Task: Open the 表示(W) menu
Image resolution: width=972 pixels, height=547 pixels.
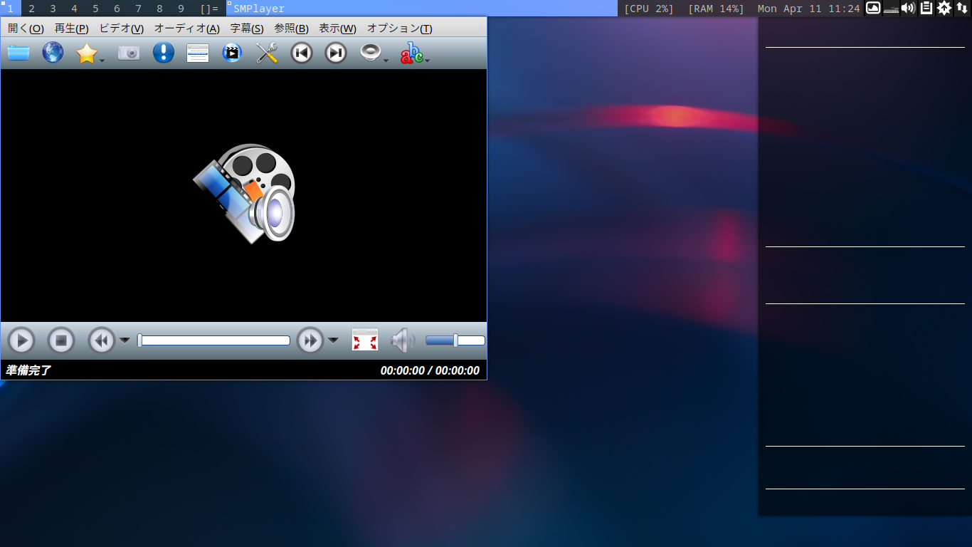Action: (337, 28)
